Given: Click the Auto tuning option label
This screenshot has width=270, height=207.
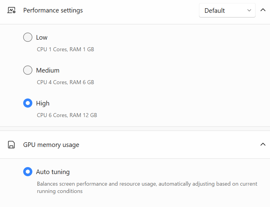Looking at the screenshot, I should [53, 172].
